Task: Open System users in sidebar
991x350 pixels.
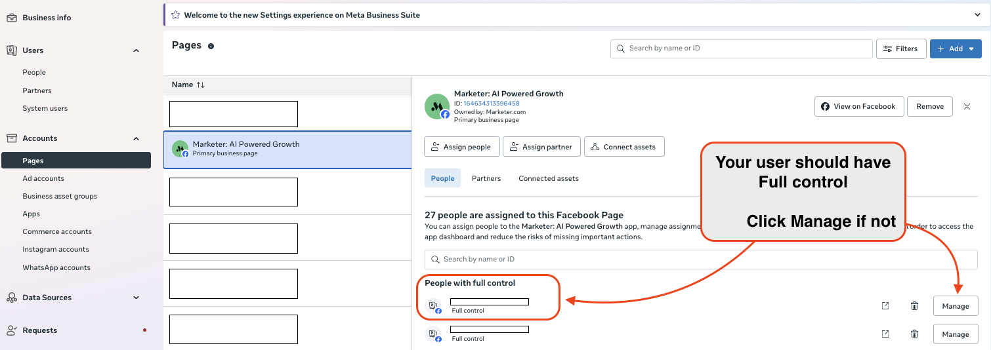Action: (45, 108)
